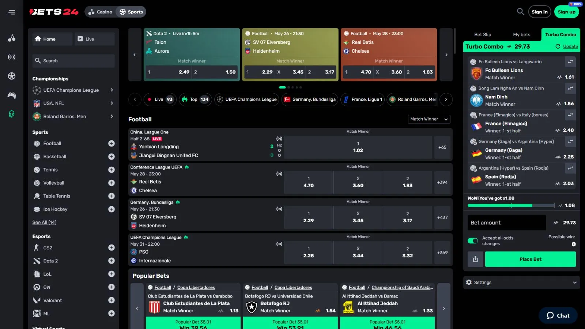The height and width of the screenshot is (329, 585).
Task: Click the search magnifier icon in header
Action: pyautogui.click(x=520, y=12)
